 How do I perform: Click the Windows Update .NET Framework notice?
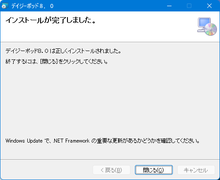pos(103,141)
